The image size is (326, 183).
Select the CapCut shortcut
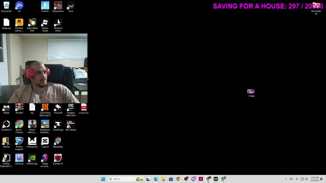45,143
